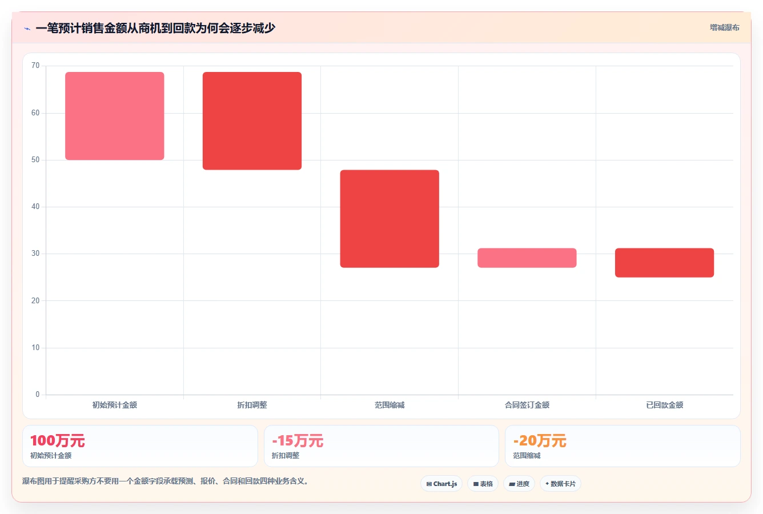763x514 pixels.
Task: Click the 增减瀑布 label in the header
Action: pos(724,27)
